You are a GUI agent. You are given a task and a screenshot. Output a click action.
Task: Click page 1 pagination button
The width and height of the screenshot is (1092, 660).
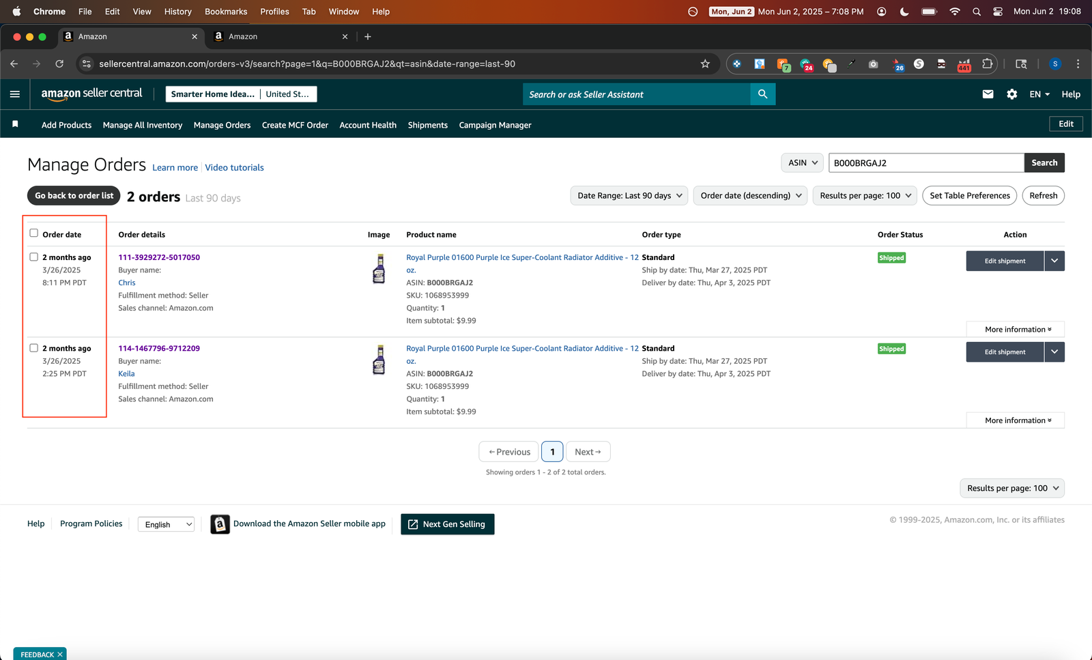[552, 452]
